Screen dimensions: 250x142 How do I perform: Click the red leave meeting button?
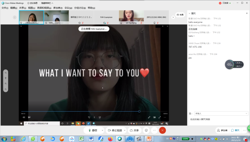pos(162,130)
